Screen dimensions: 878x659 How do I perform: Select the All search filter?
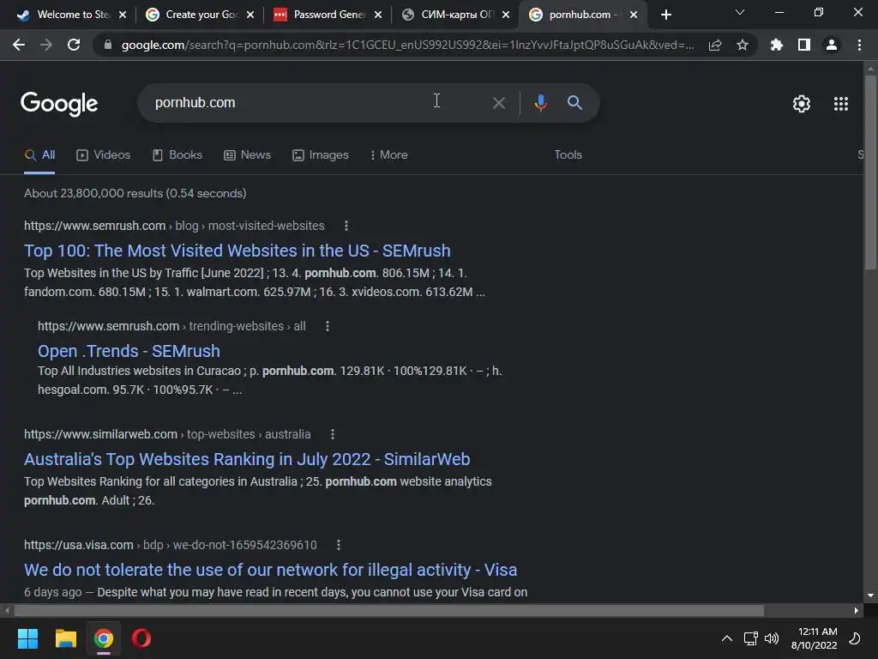point(39,154)
